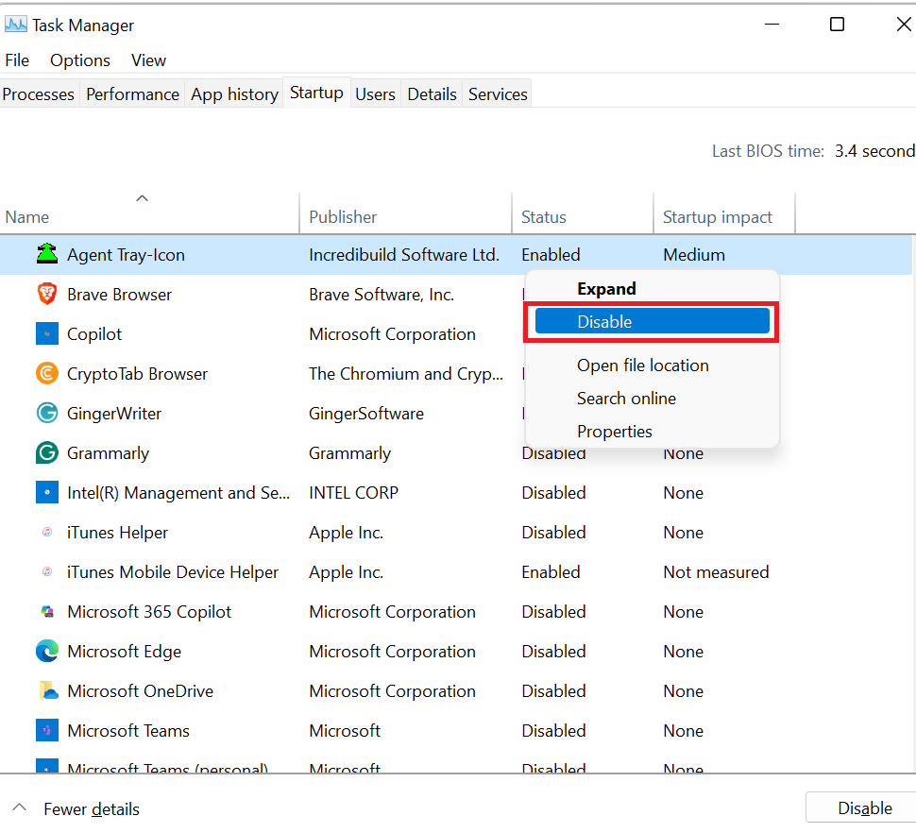Viewport: 916px width, 833px height.
Task: Sort list by Name column header
Action: [x=27, y=217]
